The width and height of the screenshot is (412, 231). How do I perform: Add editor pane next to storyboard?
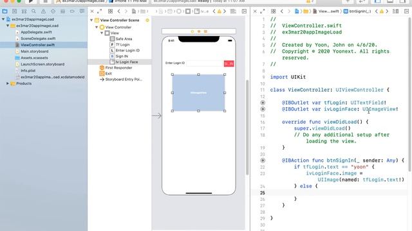(x=244, y=12)
